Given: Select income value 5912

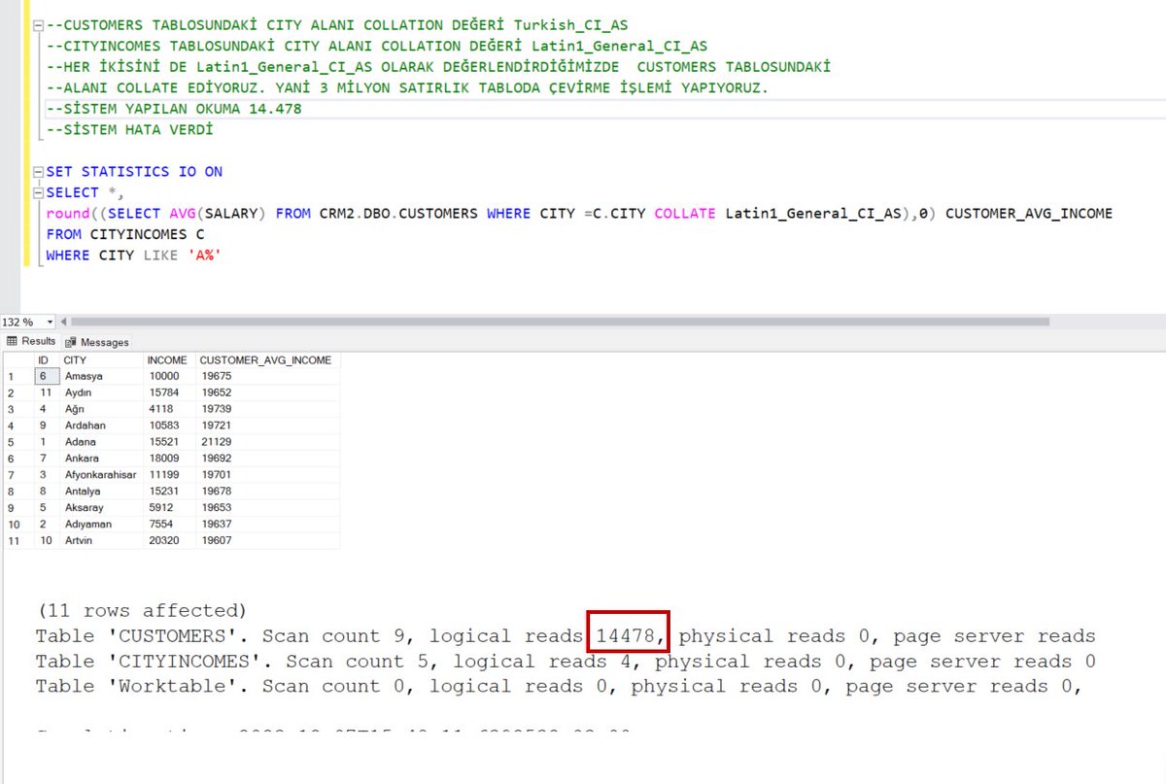Looking at the screenshot, I should coord(169,508).
